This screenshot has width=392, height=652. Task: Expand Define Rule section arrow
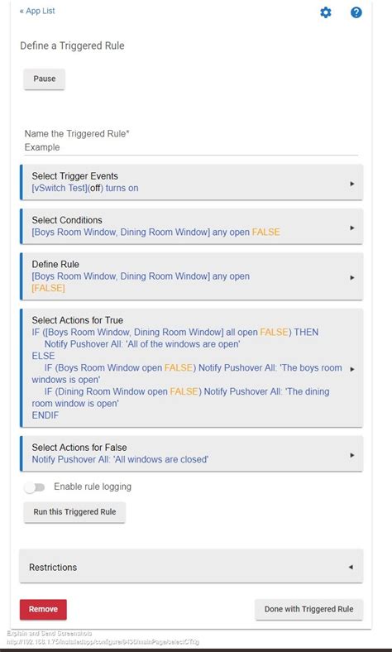352,277
